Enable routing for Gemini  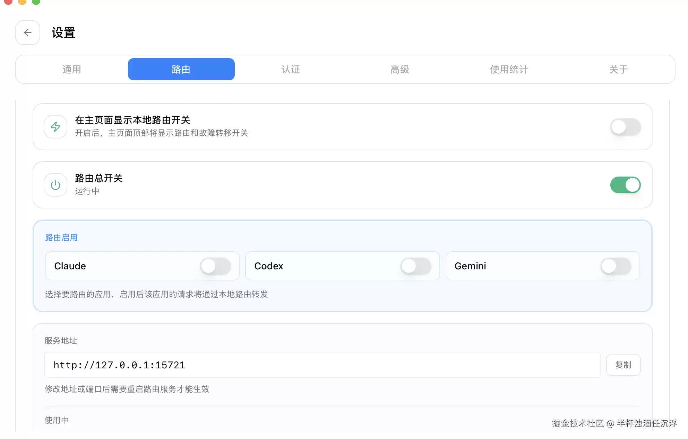[616, 266]
